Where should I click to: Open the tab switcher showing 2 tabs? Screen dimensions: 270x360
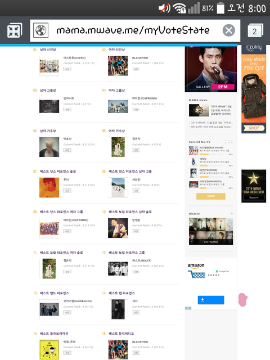[255, 30]
